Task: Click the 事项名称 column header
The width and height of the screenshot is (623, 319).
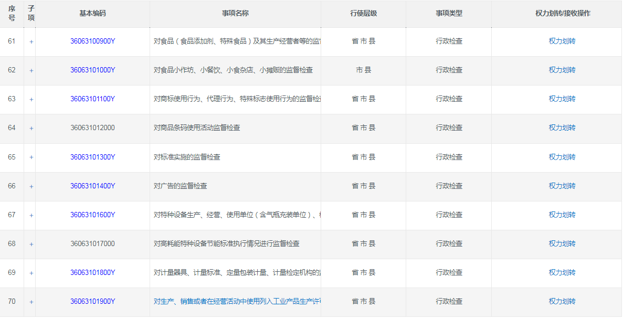Action: [235, 13]
